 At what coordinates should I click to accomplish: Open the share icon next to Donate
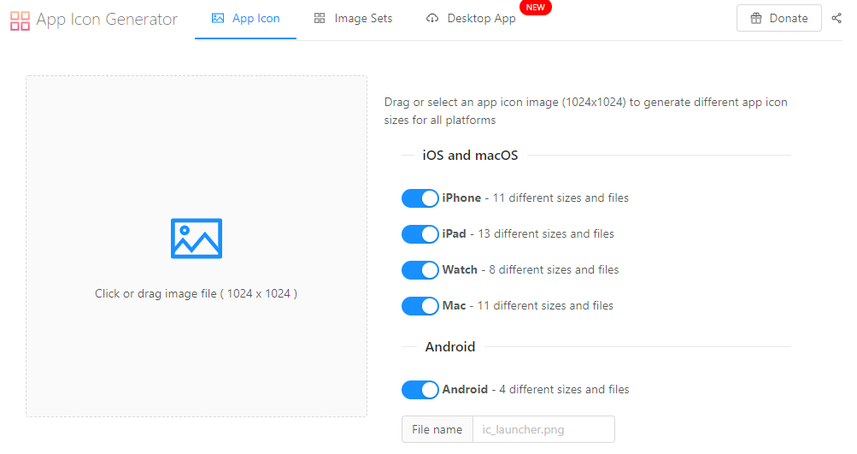pos(836,18)
